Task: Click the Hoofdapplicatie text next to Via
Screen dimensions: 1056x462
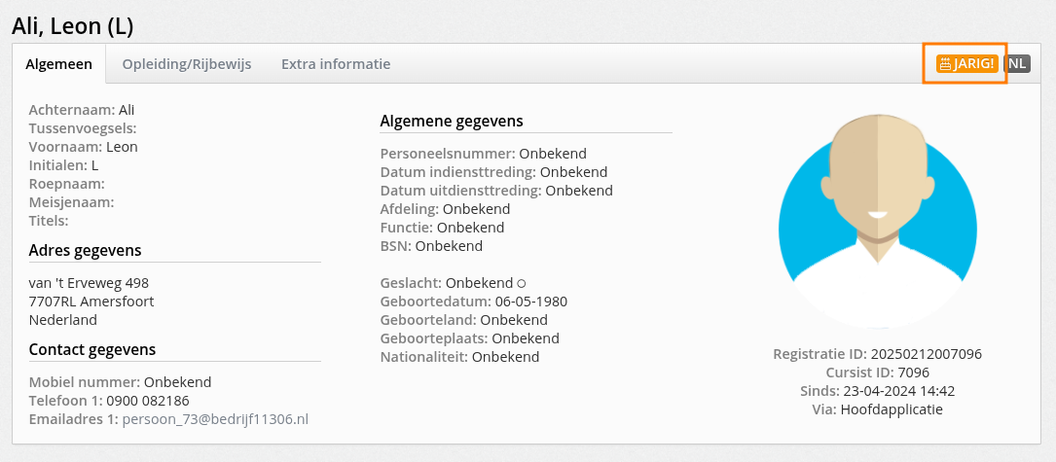Action: click(x=892, y=409)
